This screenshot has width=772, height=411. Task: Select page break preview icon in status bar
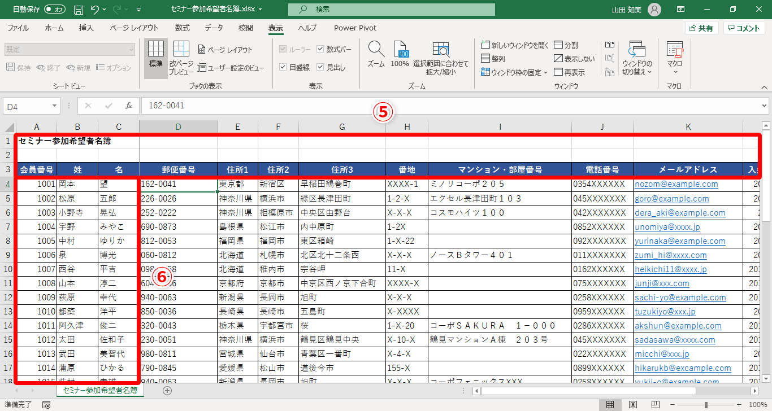point(656,405)
